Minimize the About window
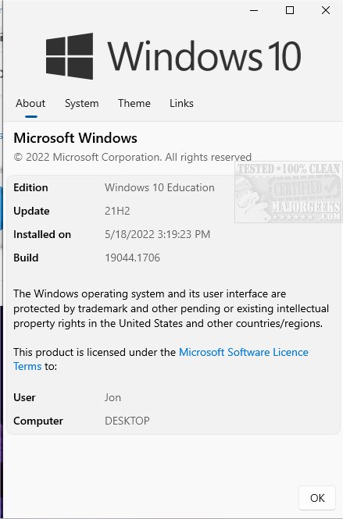343x519 pixels. [254, 10]
